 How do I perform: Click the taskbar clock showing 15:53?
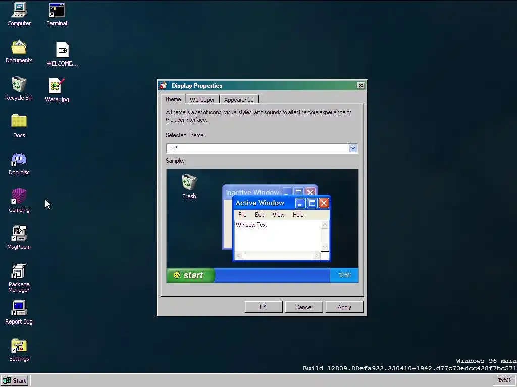(x=504, y=380)
